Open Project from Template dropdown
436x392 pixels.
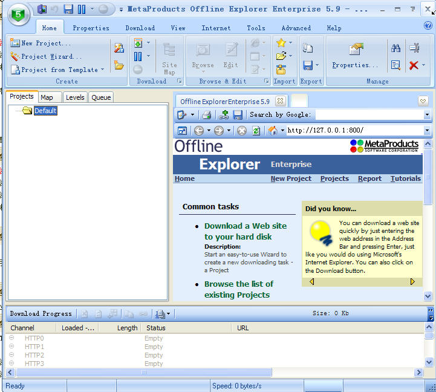(102, 70)
